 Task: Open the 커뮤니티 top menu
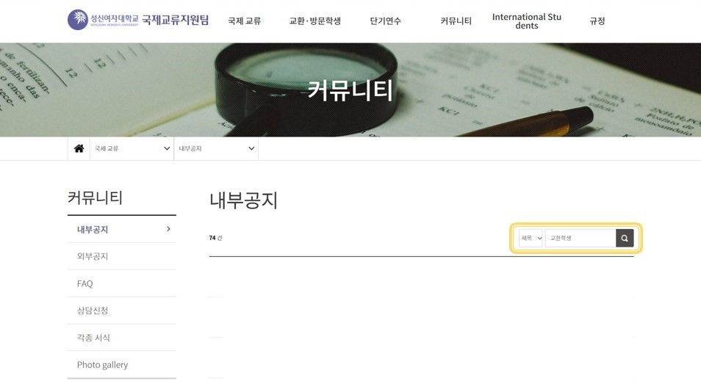point(456,21)
